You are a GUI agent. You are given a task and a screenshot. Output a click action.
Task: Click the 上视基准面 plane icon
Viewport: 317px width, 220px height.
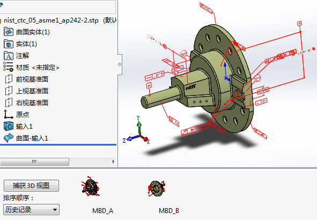coord(9,91)
